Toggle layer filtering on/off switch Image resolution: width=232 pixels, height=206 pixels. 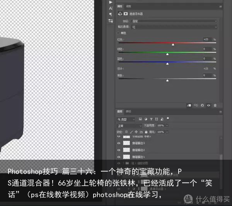[x=168, y=118]
